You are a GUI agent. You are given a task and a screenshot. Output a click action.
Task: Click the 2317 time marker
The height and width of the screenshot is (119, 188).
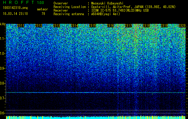(x=128, y=26)
